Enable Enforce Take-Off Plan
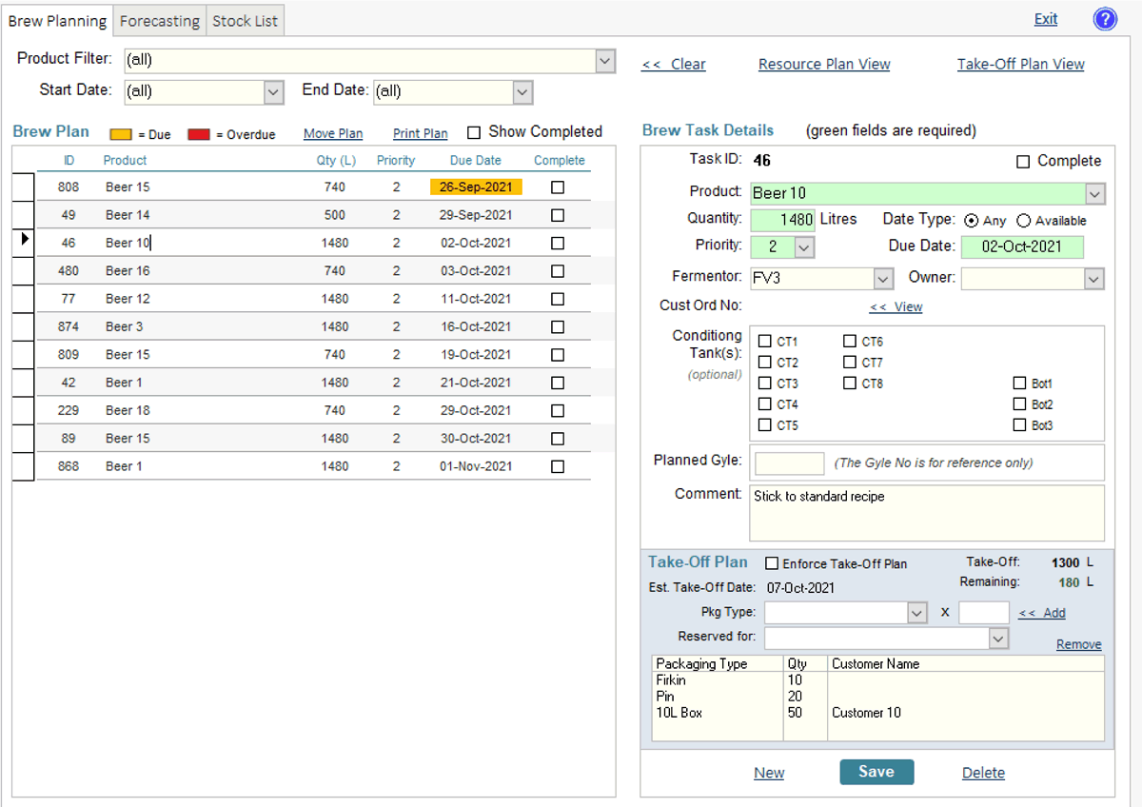The width and height of the screenshot is (1142, 807). click(x=772, y=562)
